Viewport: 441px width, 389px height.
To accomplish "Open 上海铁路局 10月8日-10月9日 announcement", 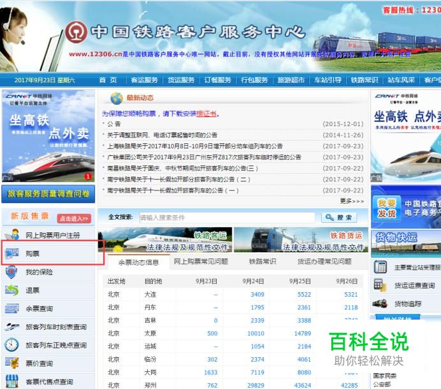I will pos(195,146).
